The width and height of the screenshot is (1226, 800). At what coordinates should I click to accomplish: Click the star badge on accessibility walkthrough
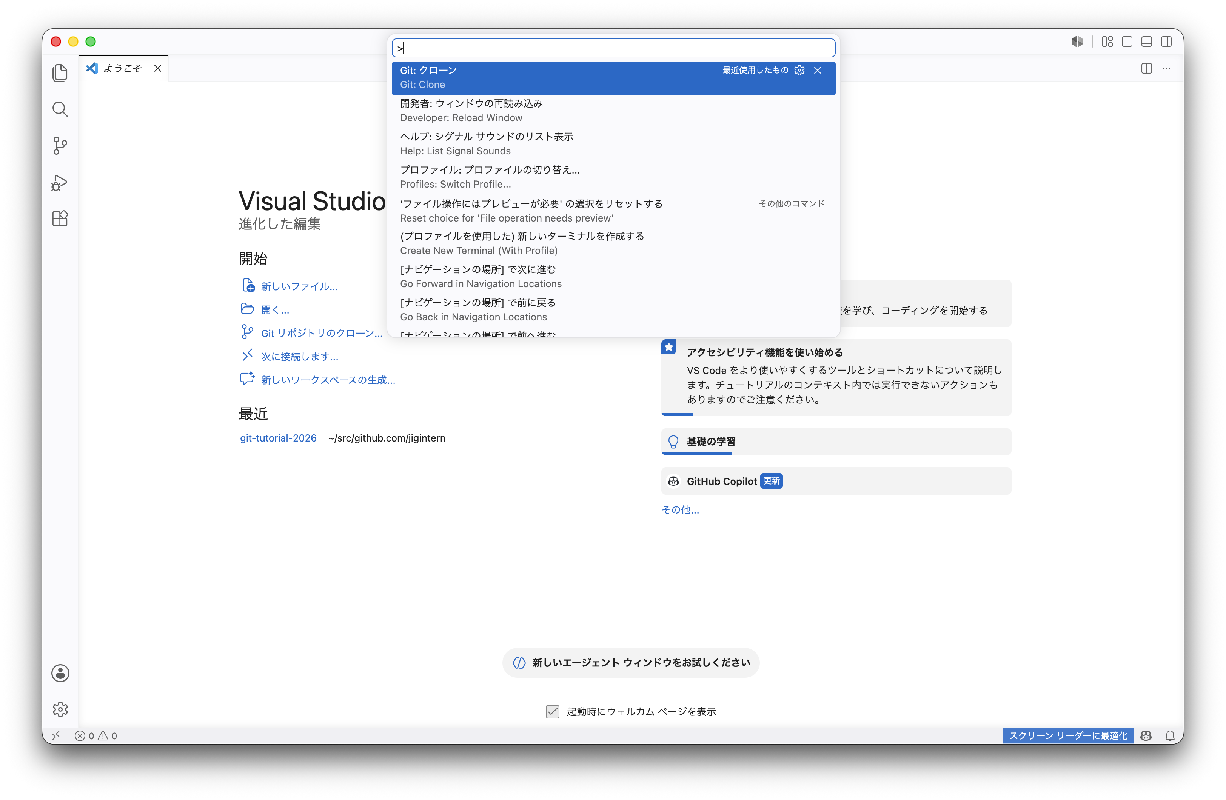click(x=669, y=347)
